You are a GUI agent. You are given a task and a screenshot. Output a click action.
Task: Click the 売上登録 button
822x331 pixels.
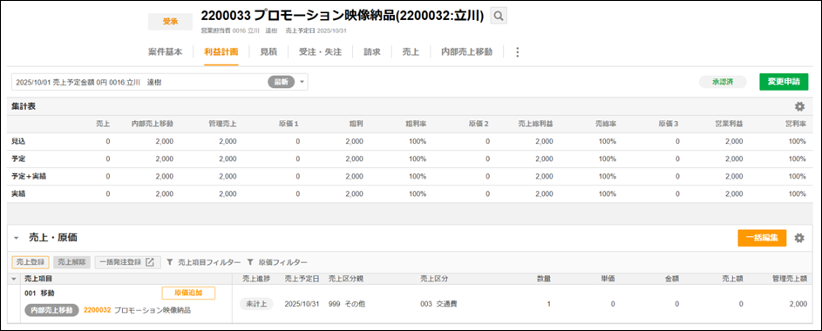(31, 262)
